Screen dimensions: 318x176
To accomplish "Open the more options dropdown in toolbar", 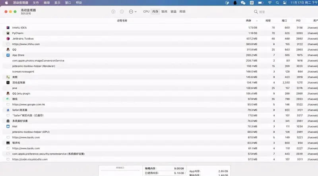I will [132, 12].
